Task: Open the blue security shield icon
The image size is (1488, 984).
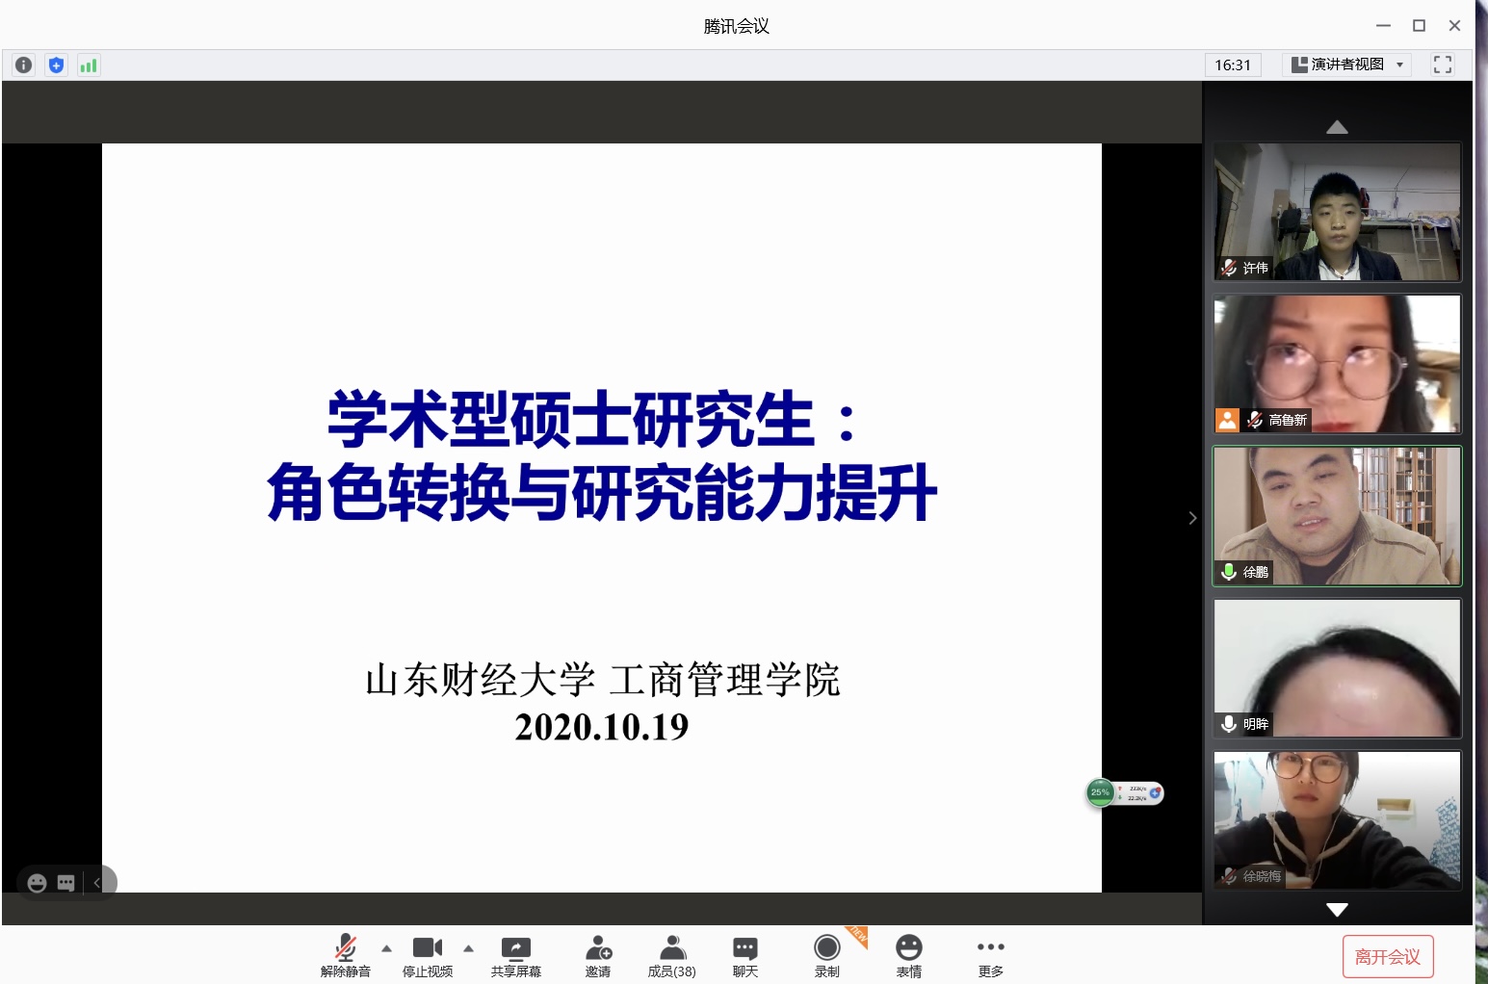Action: tap(57, 65)
